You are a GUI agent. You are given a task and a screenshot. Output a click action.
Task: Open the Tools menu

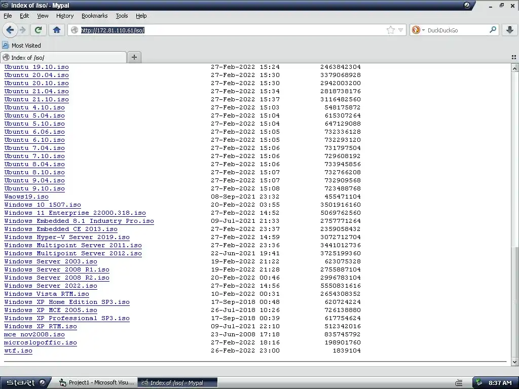[122, 16]
